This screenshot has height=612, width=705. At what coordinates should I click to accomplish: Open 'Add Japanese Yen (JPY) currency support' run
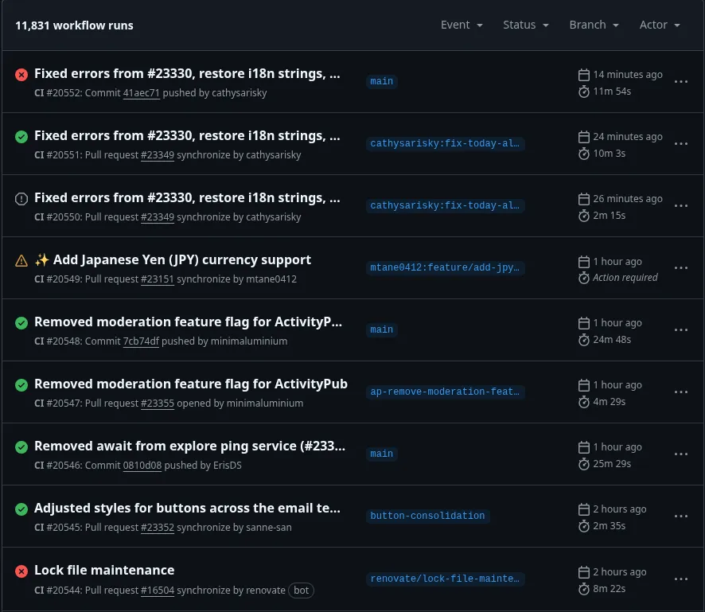coord(173,260)
